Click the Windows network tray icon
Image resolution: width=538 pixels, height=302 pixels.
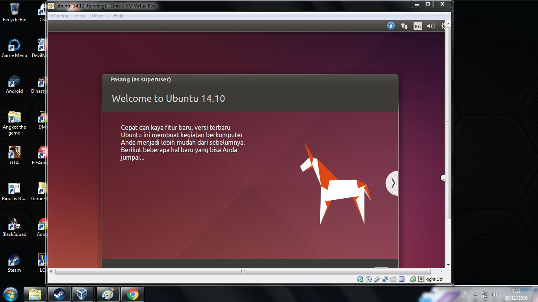(486, 294)
